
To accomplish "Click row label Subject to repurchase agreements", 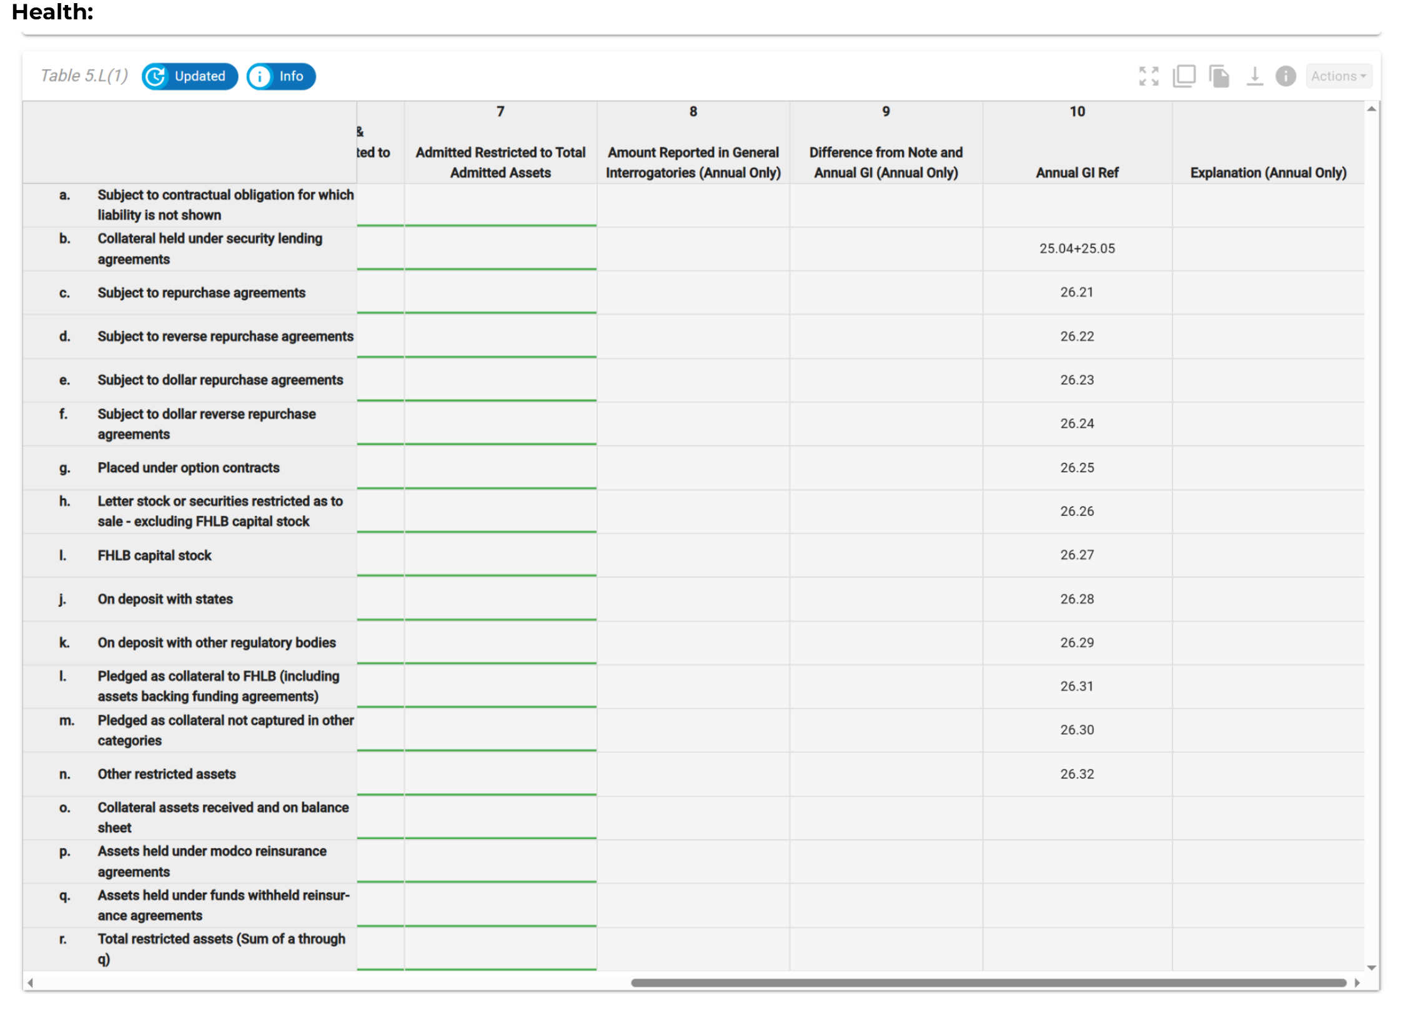I will click(201, 293).
